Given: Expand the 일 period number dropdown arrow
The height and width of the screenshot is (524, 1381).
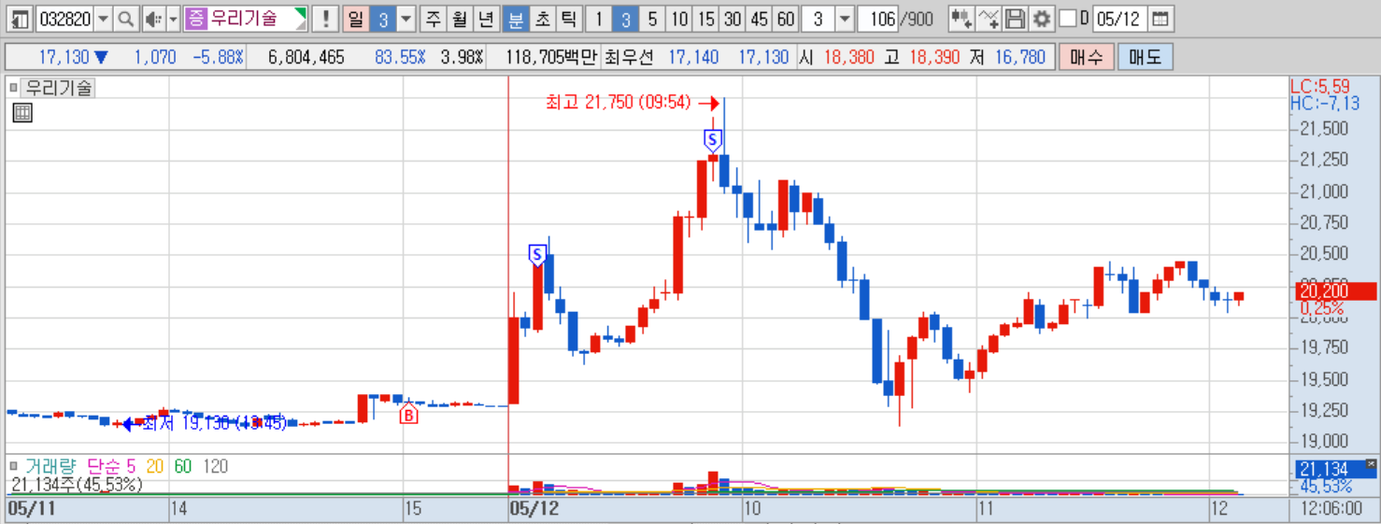Looking at the screenshot, I should (x=406, y=19).
